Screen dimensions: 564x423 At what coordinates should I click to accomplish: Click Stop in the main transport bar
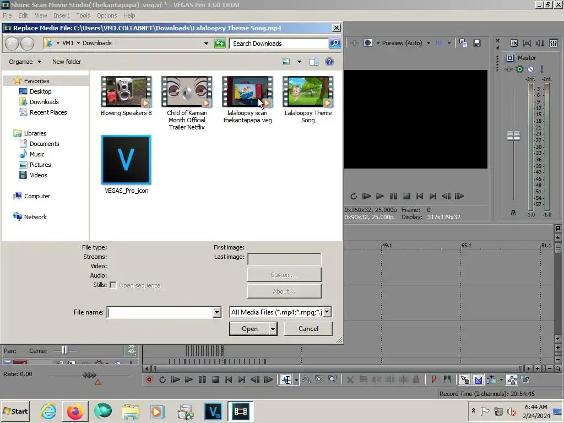215,379
